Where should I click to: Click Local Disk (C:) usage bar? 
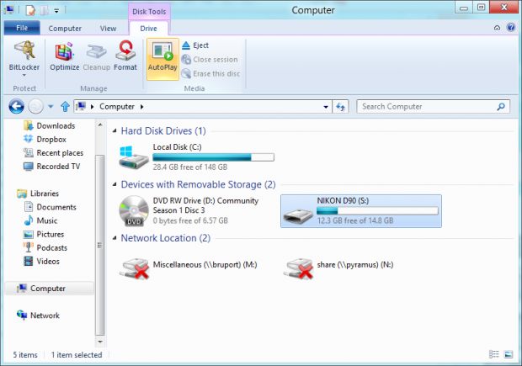(213, 157)
